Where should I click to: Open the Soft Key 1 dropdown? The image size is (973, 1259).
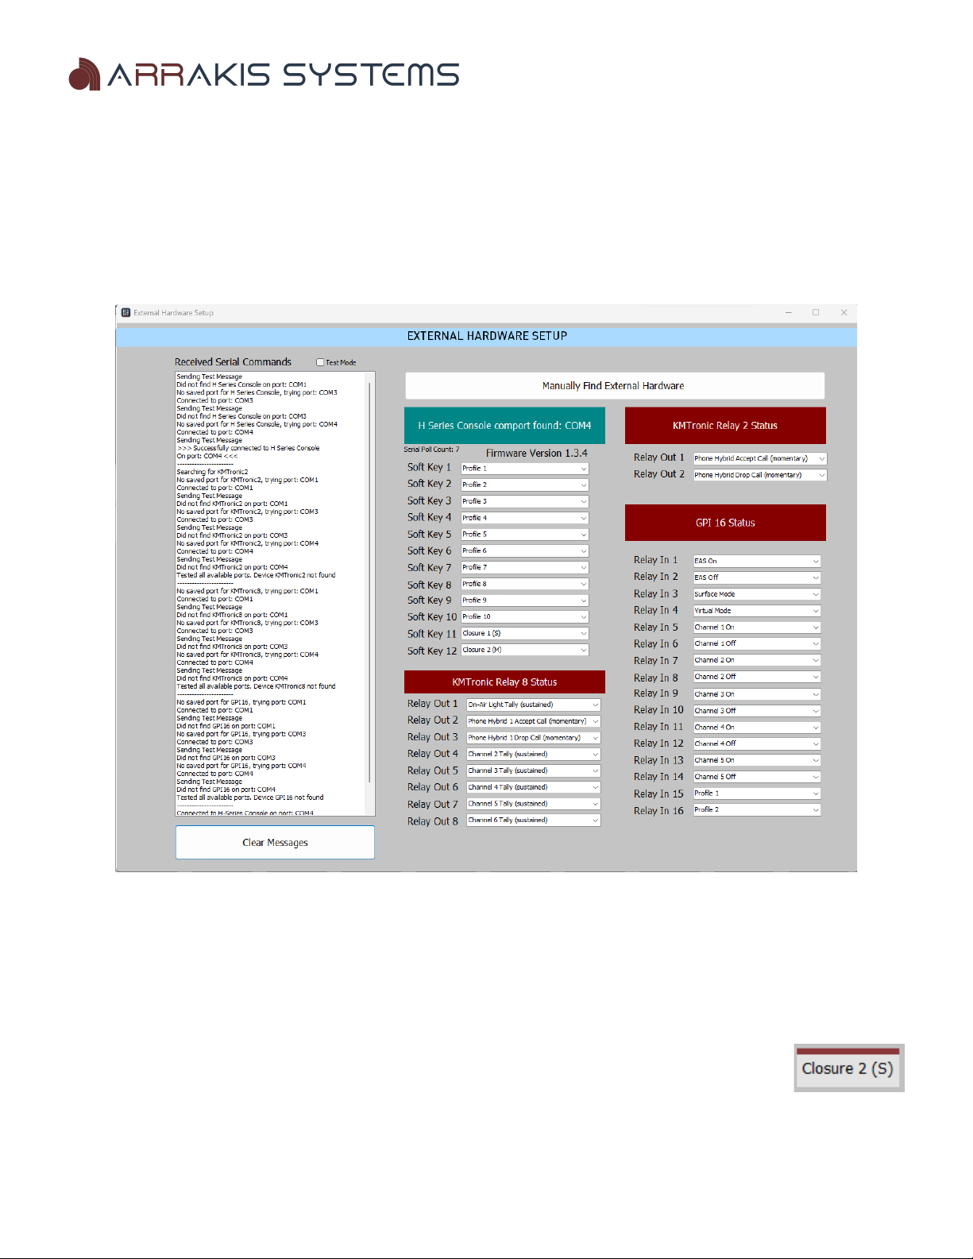pos(524,469)
